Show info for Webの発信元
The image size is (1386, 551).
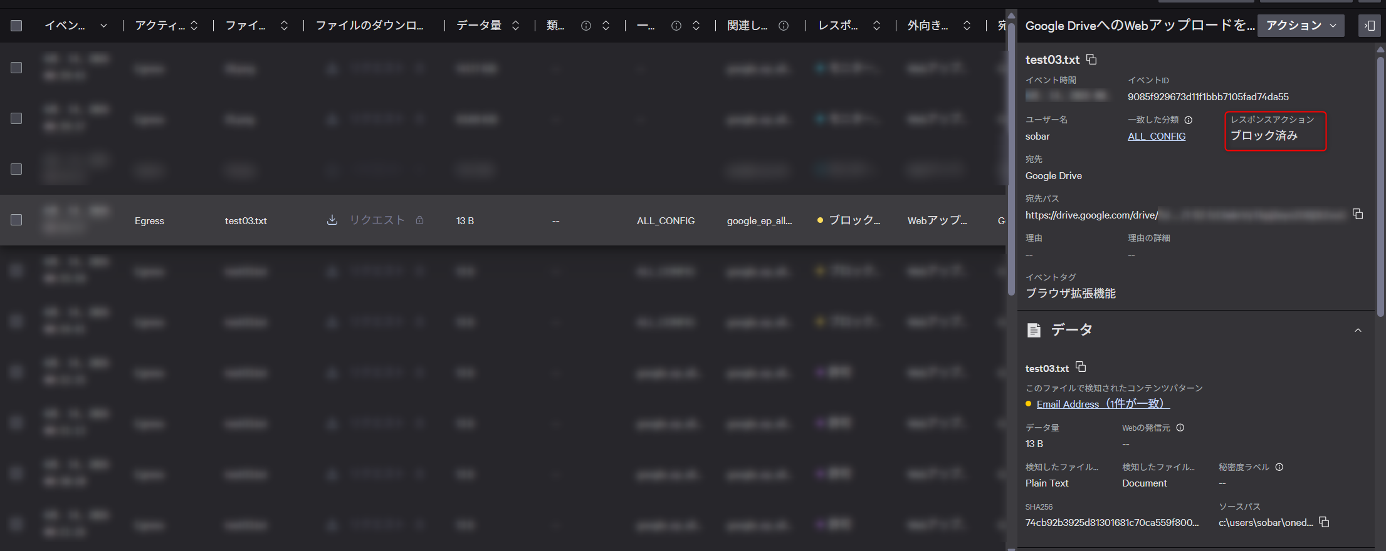1180,428
